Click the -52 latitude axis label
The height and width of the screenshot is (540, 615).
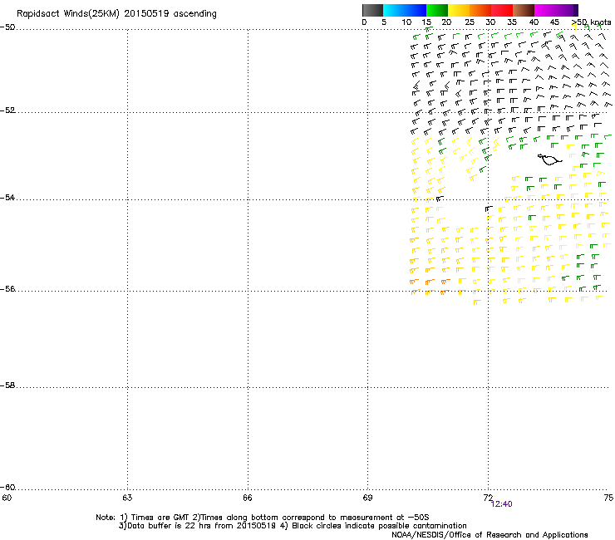click(x=7, y=110)
